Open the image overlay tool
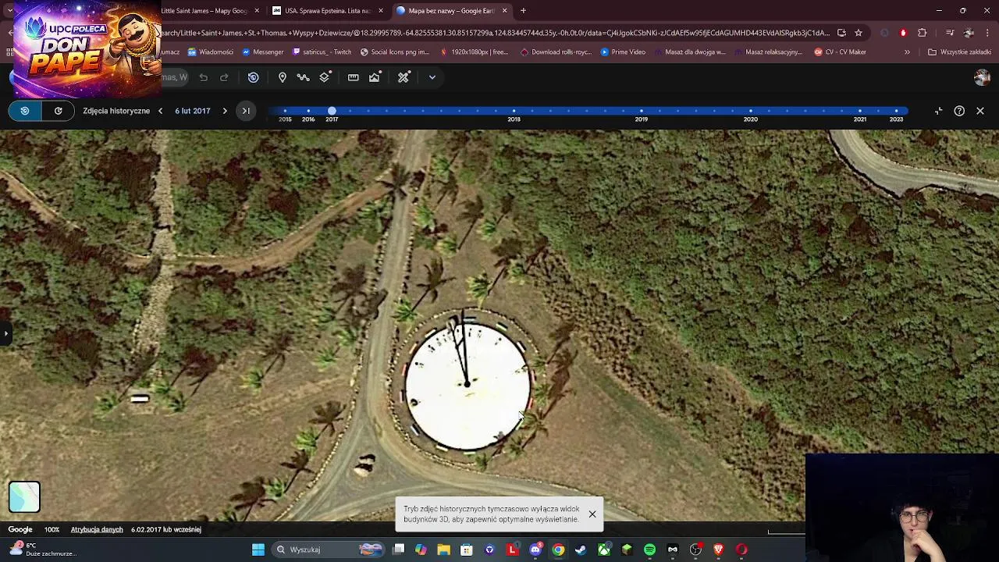The height and width of the screenshot is (562, 999). (x=375, y=77)
